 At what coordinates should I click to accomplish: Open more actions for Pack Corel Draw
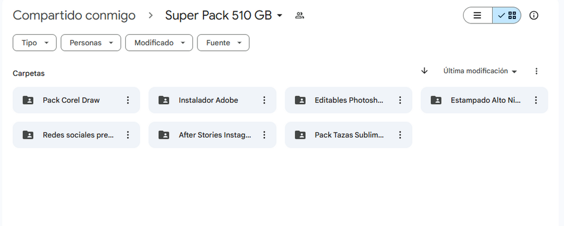(128, 100)
